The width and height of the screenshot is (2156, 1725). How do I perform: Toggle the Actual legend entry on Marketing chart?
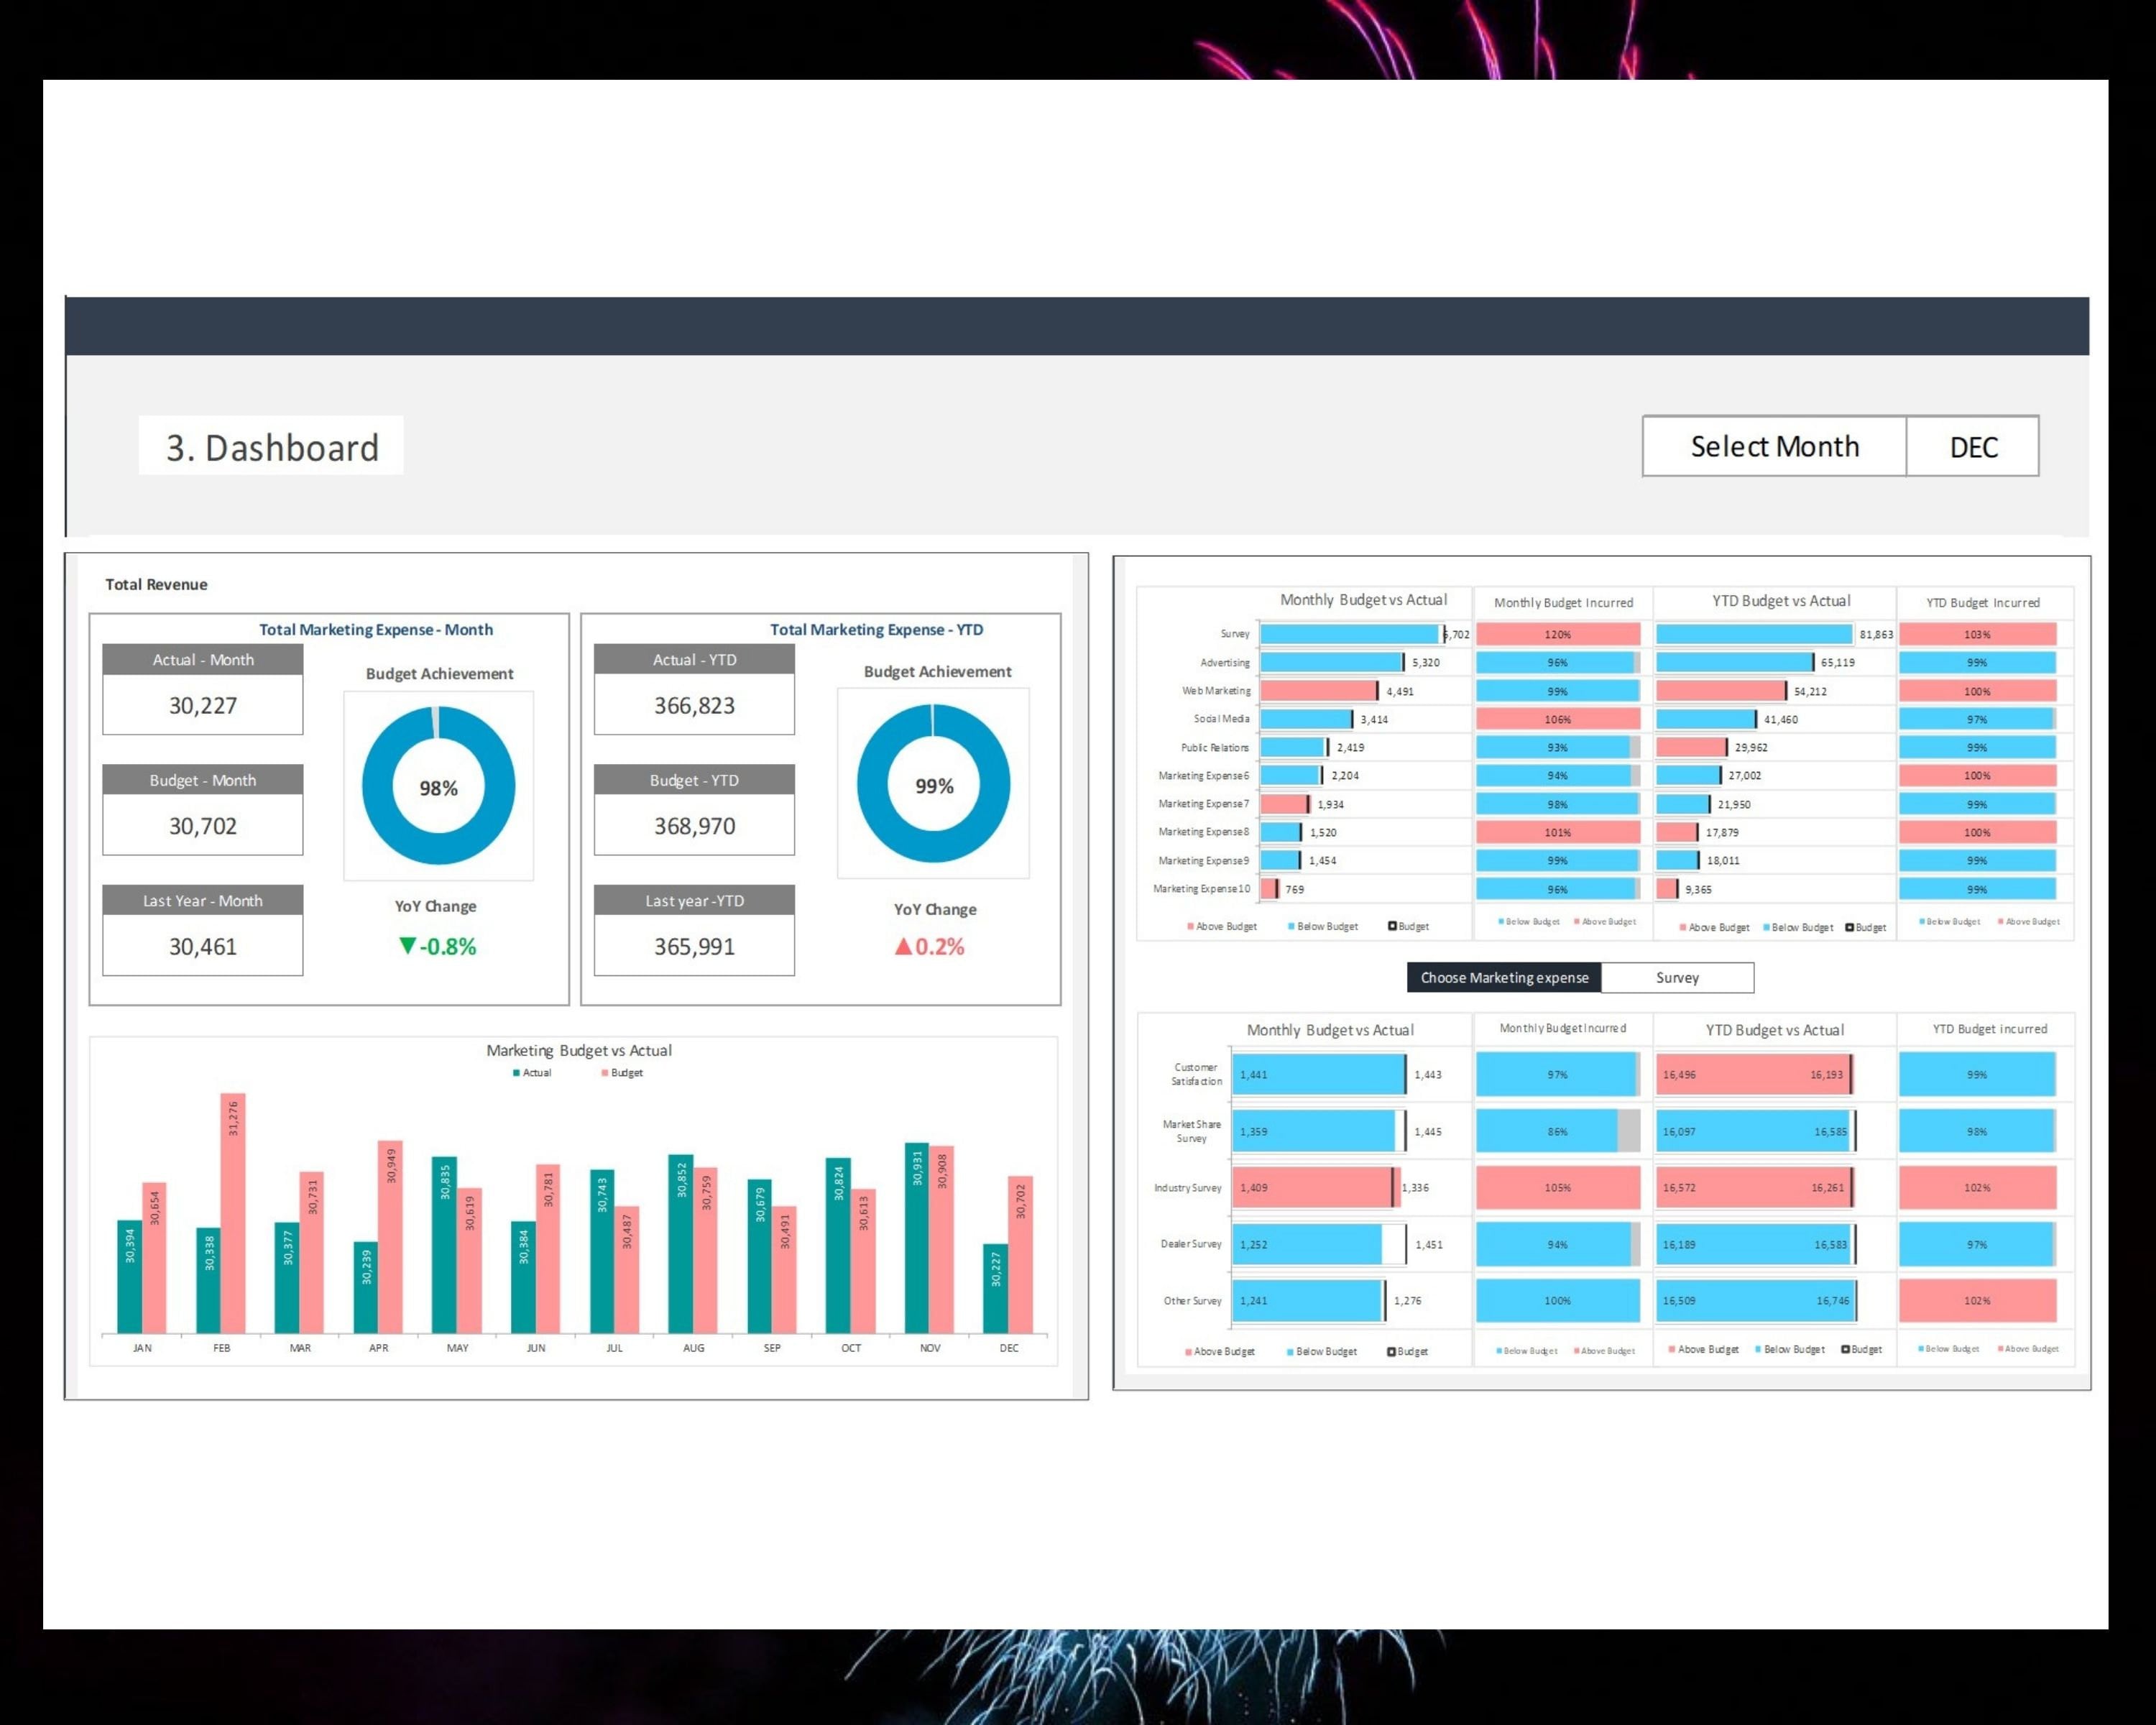coord(532,1072)
